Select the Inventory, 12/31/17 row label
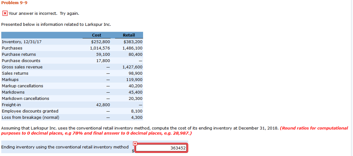 (x=22, y=42)
